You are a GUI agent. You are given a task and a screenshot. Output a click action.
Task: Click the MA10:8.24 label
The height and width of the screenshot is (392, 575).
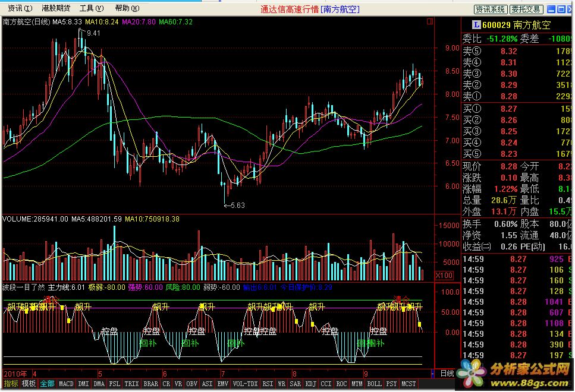point(102,21)
